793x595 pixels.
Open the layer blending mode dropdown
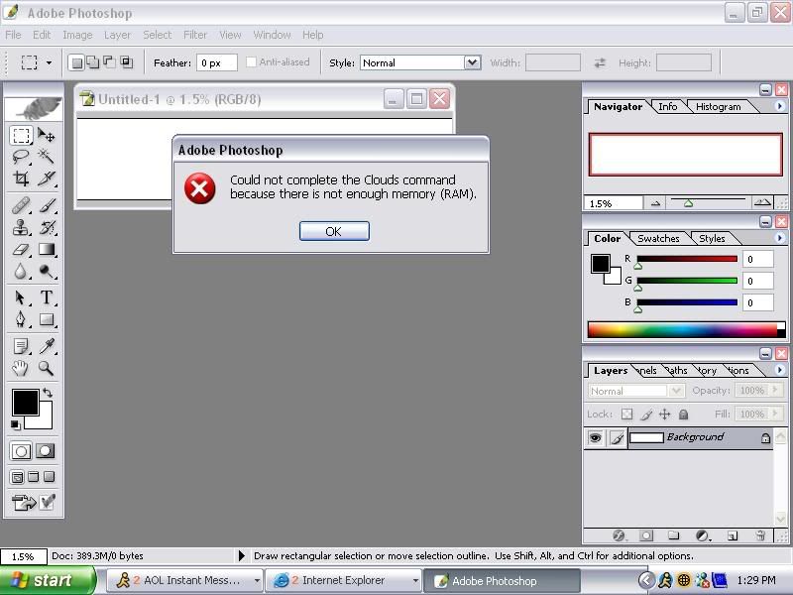tap(675, 391)
